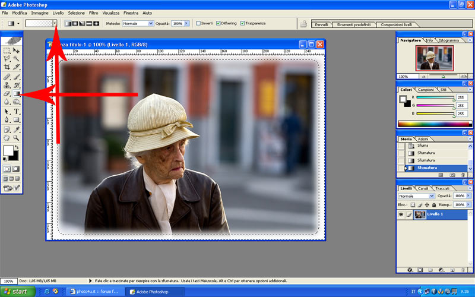Click the foreground color swatch in toolbox
The width and height of the screenshot is (475, 297).
point(8,150)
